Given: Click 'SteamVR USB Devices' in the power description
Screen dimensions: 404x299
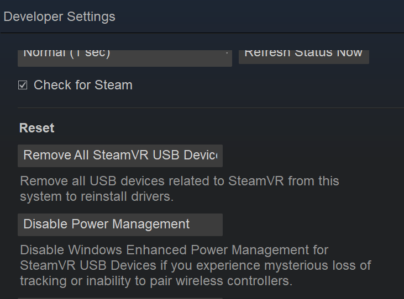Looking at the screenshot, I should [x=88, y=265].
